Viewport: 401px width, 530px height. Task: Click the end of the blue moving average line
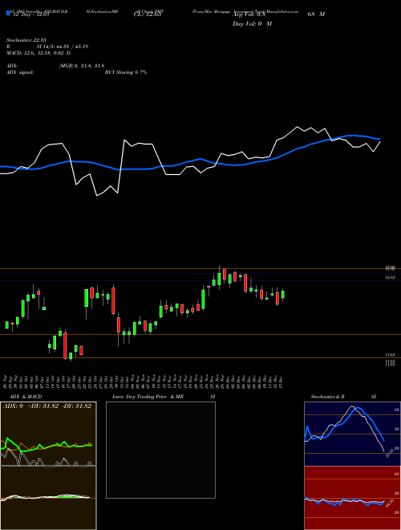[x=379, y=139]
